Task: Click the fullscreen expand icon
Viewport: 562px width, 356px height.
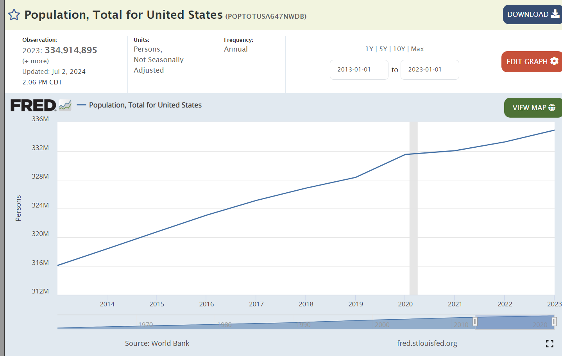Action: 549,343
